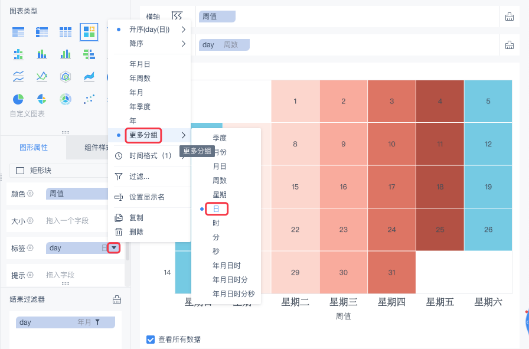Click the highlighted heat-block chart type icon
The height and width of the screenshot is (349, 529).
89,32
